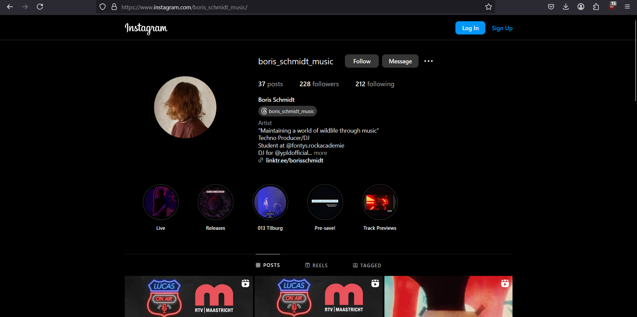Switch to the Reels tab

tap(316, 265)
